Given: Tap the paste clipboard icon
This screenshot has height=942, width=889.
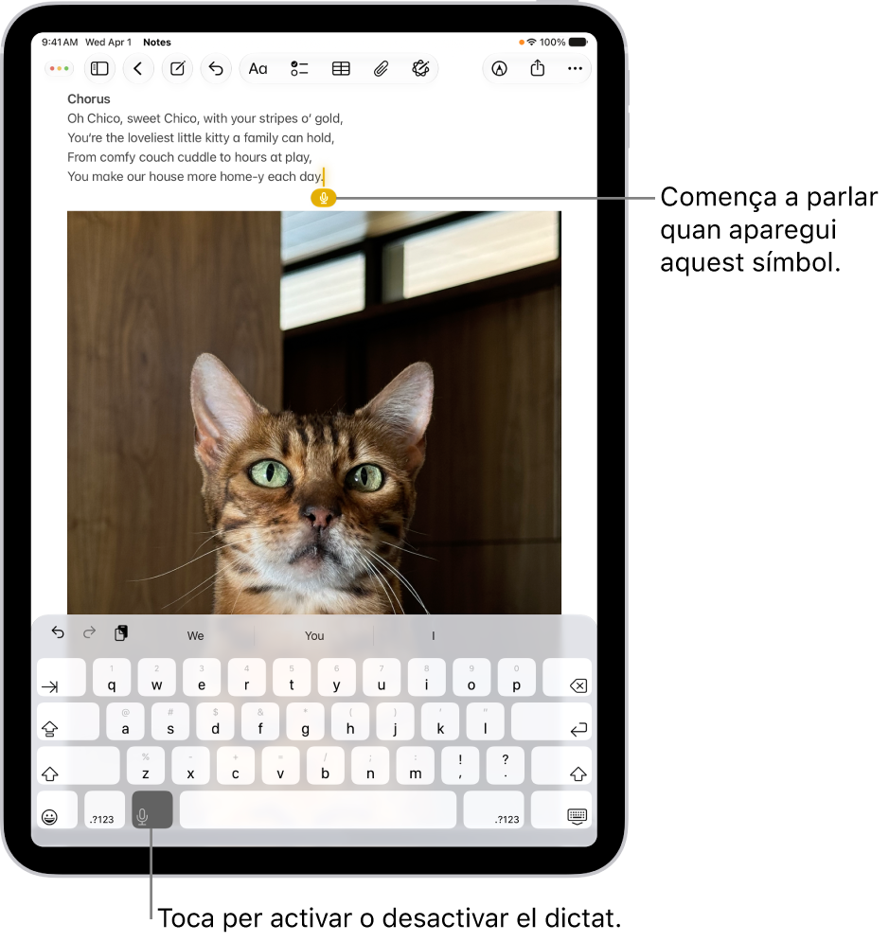Looking at the screenshot, I should coord(121,633).
